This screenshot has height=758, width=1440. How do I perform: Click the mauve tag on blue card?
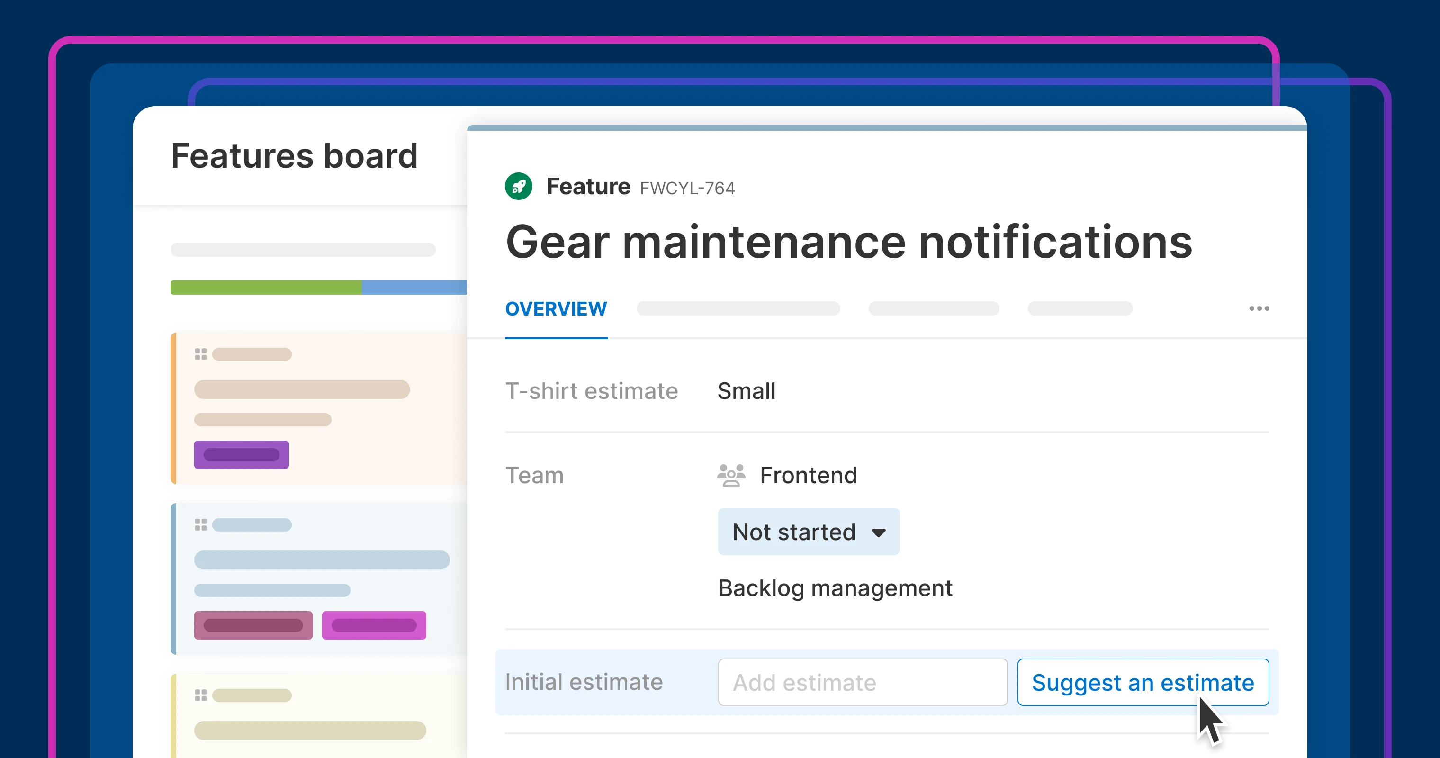[252, 625]
